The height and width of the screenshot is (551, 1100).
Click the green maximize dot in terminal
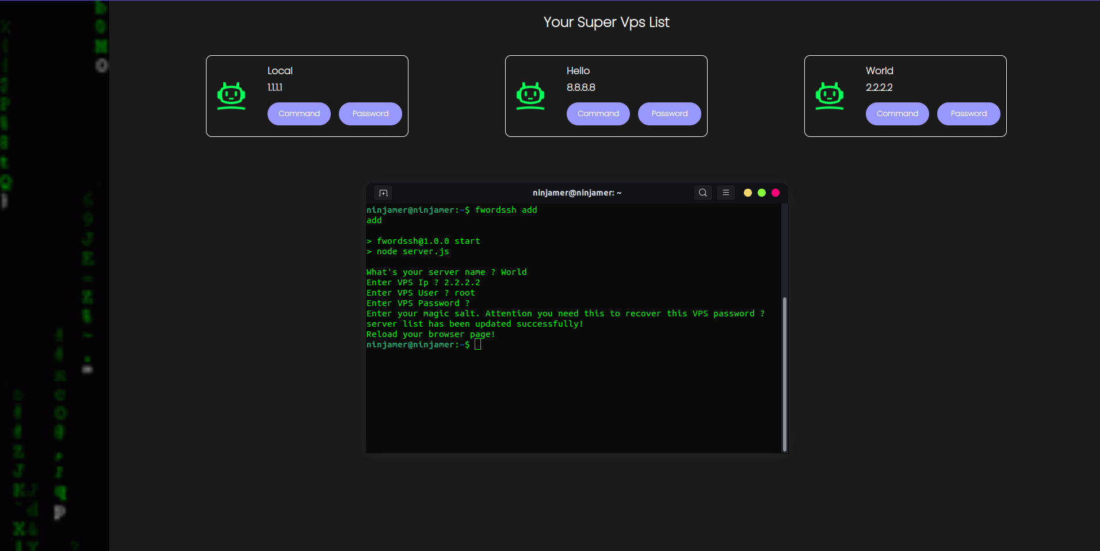pyautogui.click(x=762, y=193)
